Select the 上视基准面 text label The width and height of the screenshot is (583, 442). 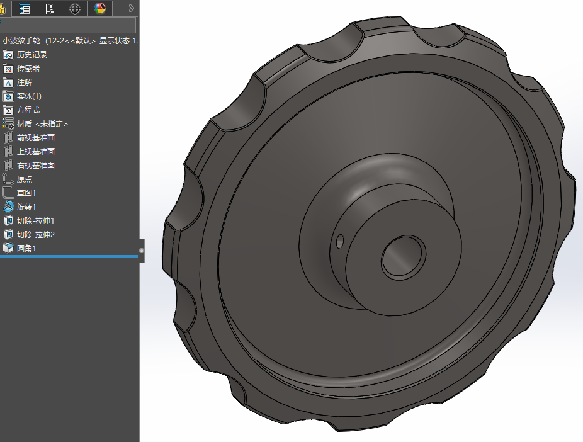click(36, 151)
